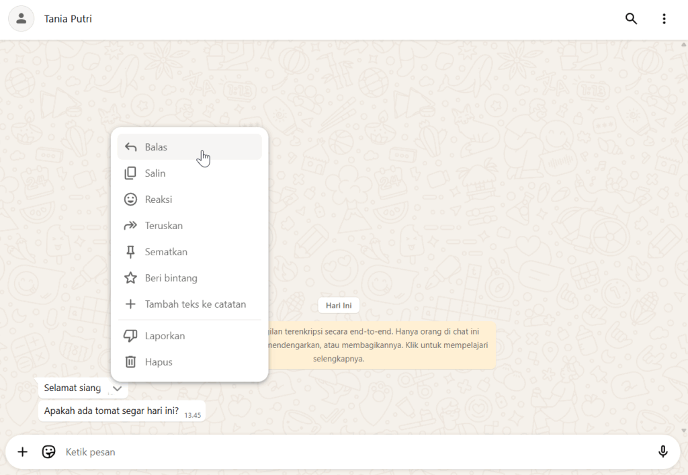Open the three-dot more options menu
The height and width of the screenshot is (475, 688).
(664, 19)
